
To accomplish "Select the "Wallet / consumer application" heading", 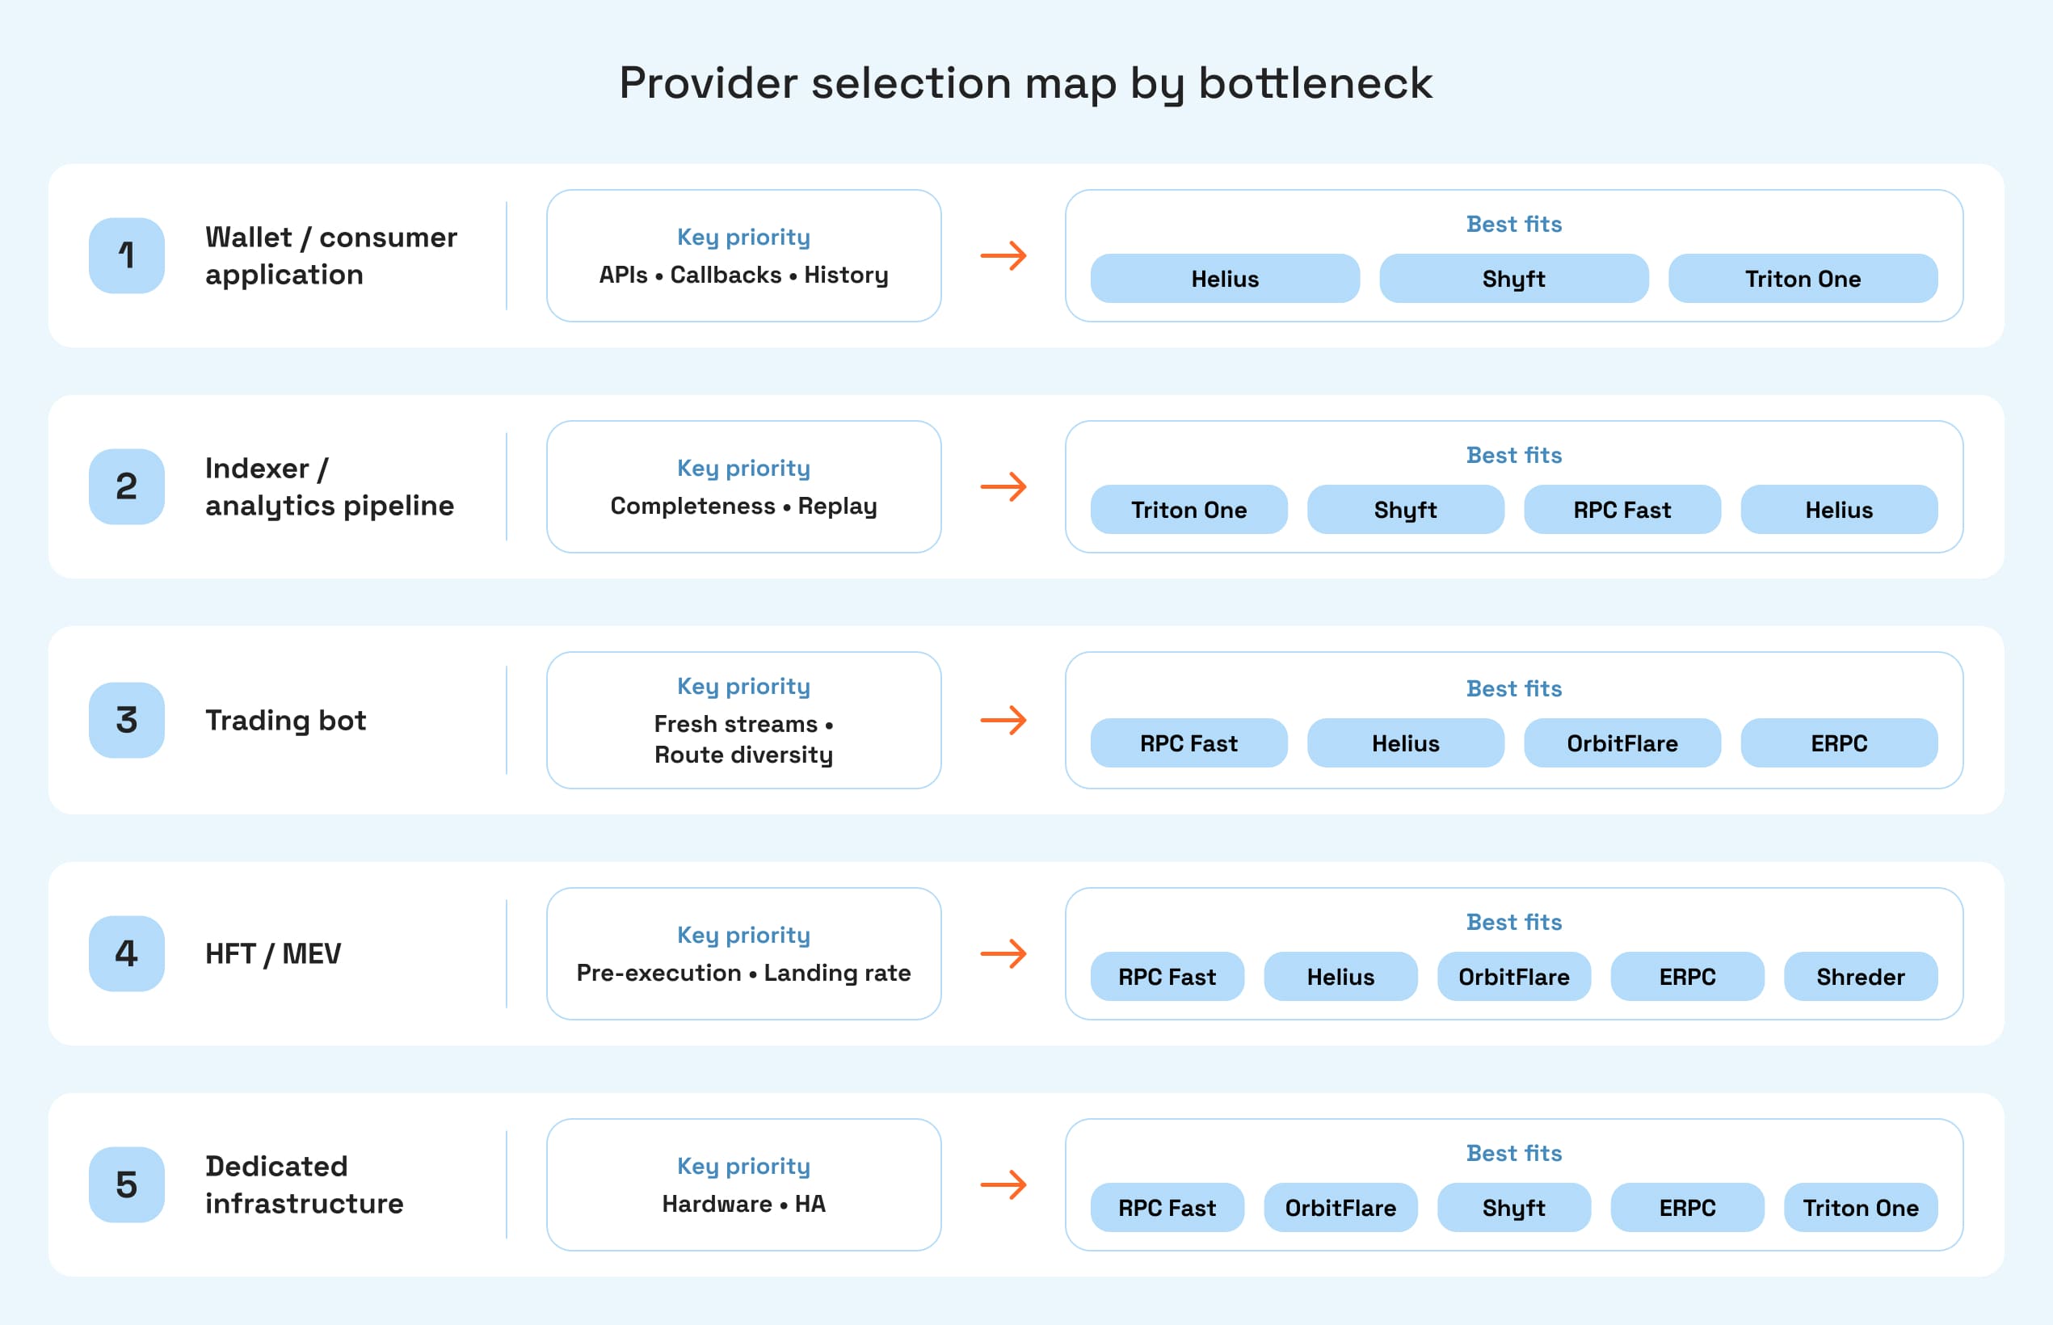I will pyautogui.click(x=331, y=255).
